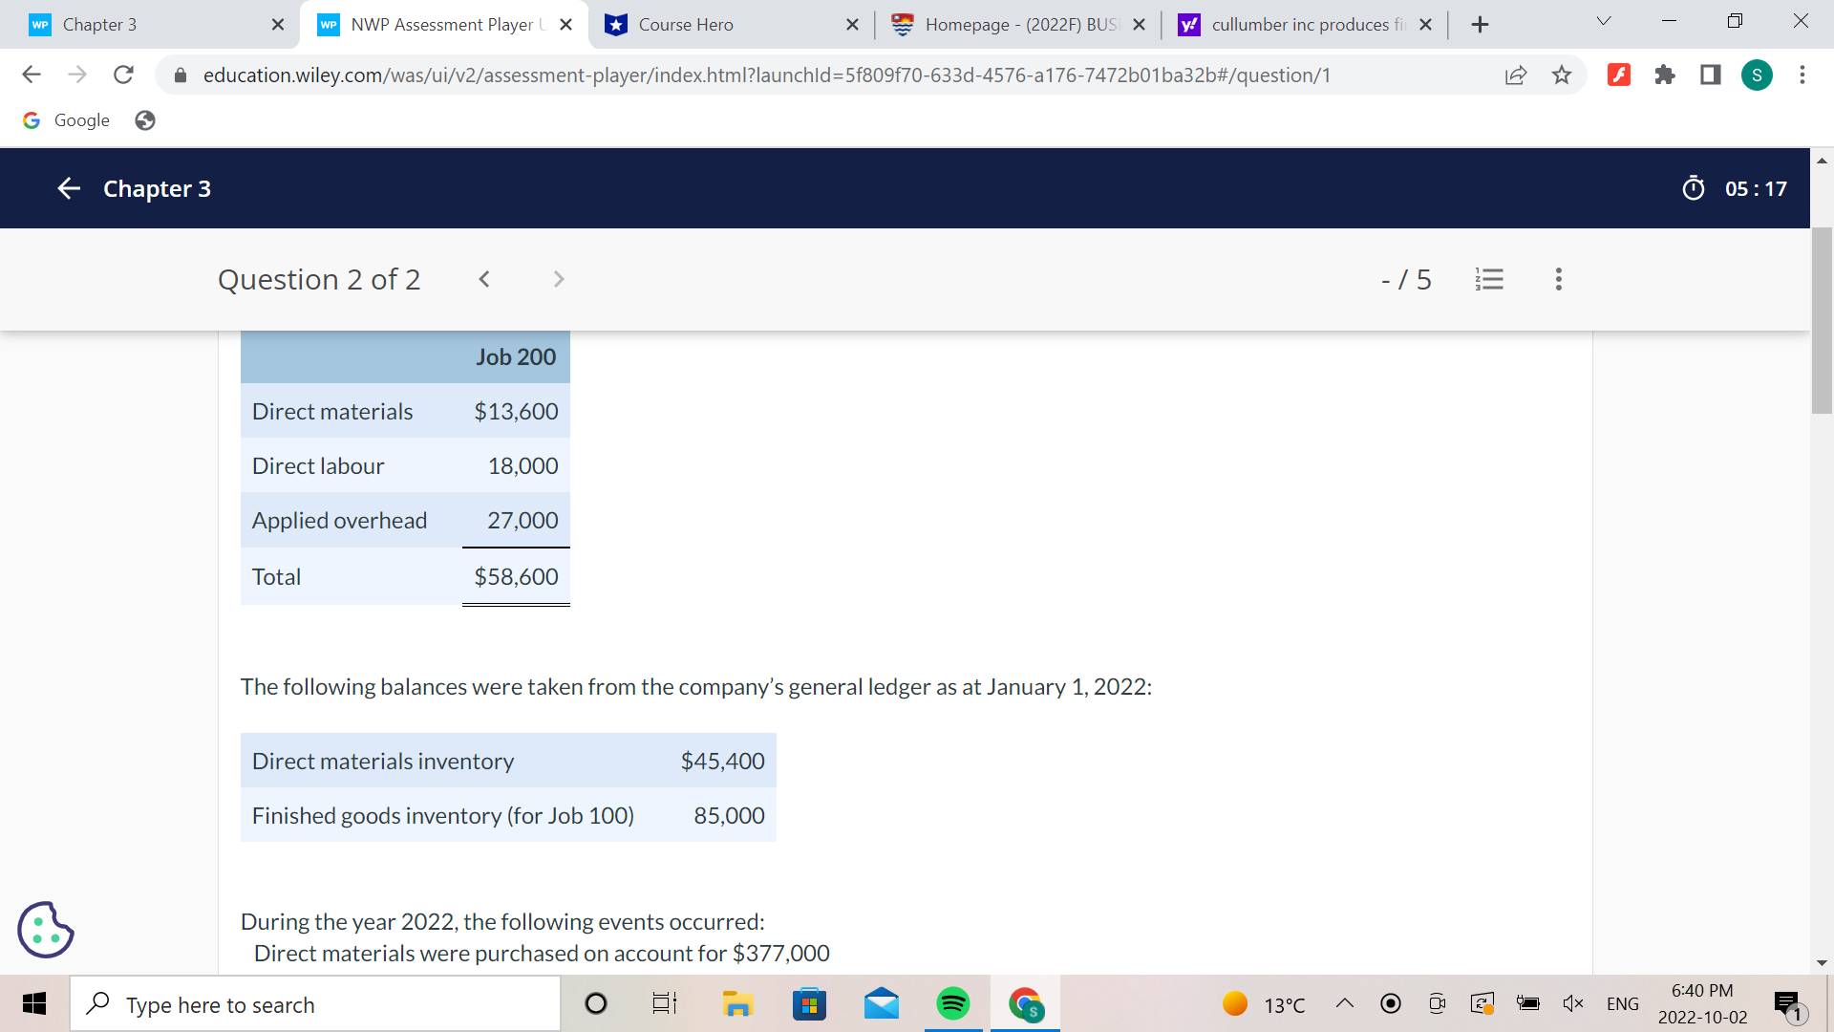1834x1032 pixels.
Task: Click the timer clock icon
Action: [x=1693, y=188]
